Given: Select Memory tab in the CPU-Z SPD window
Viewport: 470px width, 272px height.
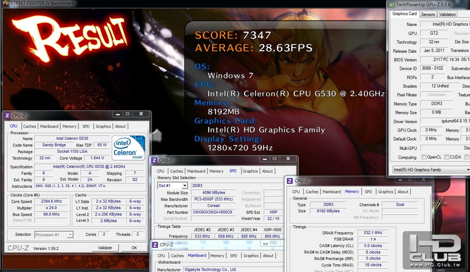Looking at the screenshot, I should pos(217,172).
